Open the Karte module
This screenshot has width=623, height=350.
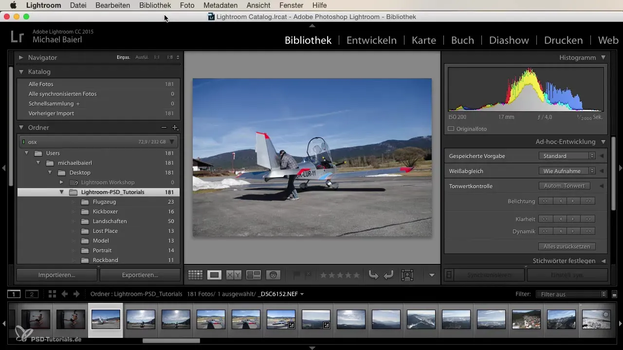click(424, 40)
